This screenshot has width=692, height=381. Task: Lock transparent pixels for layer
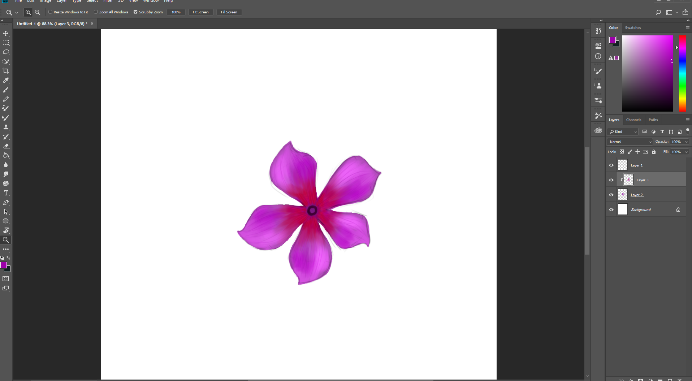coord(622,152)
